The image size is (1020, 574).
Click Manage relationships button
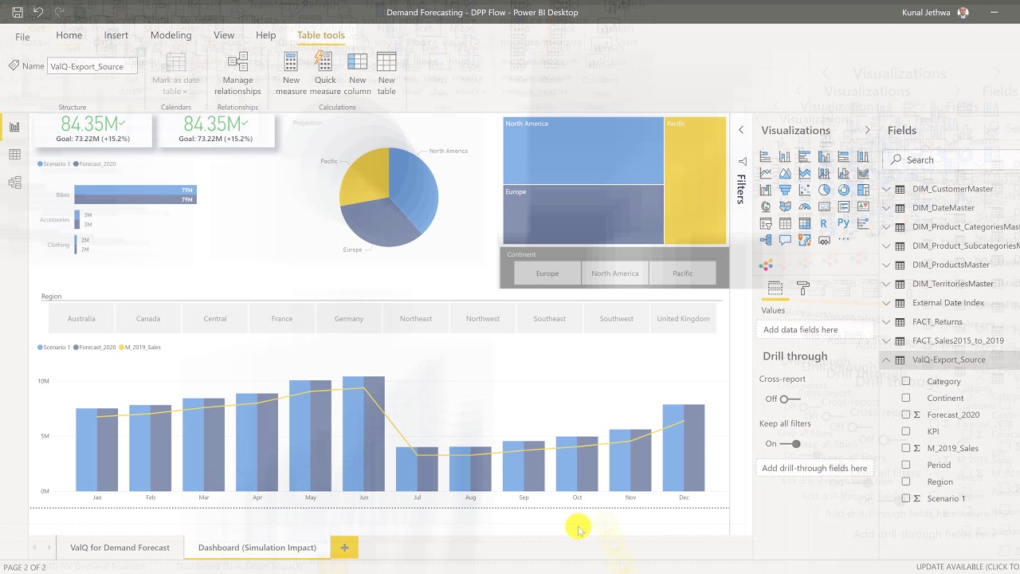click(237, 74)
